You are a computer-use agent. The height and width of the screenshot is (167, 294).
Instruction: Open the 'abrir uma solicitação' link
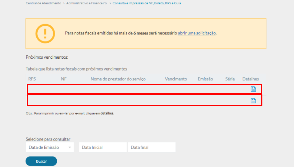pyautogui.click(x=197, y=33)
